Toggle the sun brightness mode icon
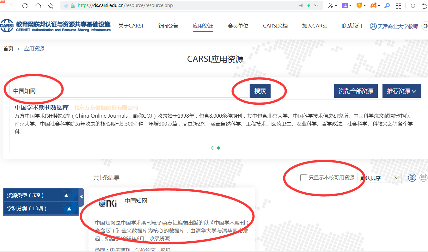 [x=413, y=6]
